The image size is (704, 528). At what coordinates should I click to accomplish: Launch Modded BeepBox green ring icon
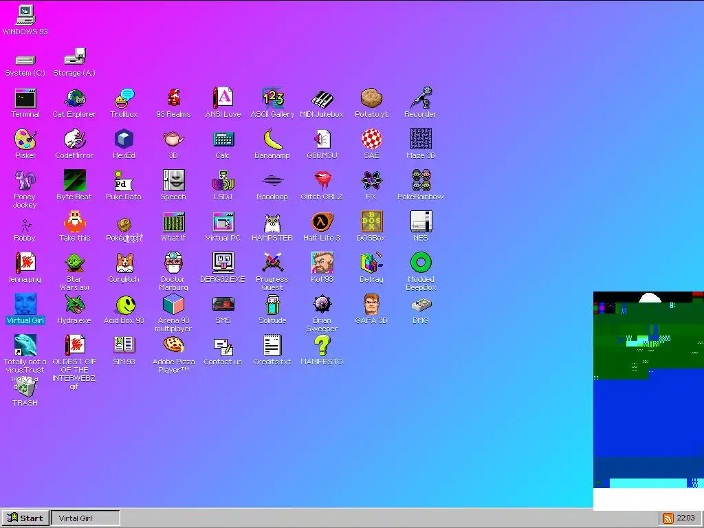tap(421, 263)
